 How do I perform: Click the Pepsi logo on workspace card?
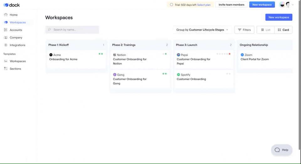178,55
